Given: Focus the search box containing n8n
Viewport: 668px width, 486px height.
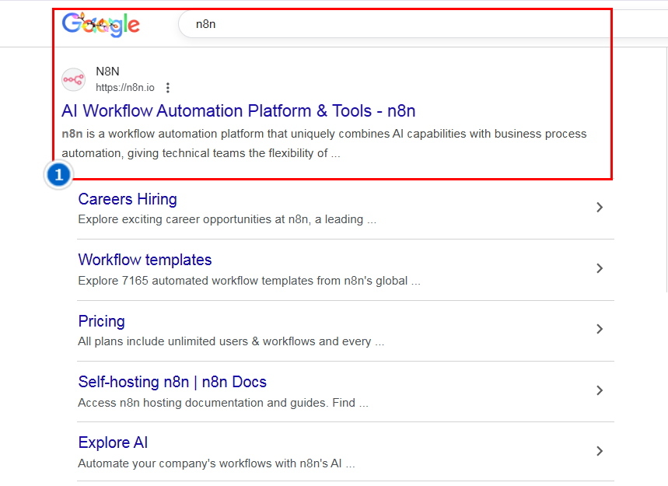Looking at the screenshot, I should tap(421, 24).
